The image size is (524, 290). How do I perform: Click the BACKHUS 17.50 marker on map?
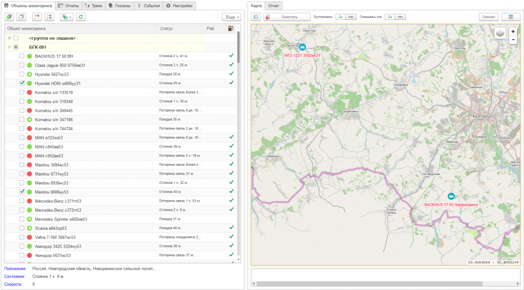pos(451,197)
